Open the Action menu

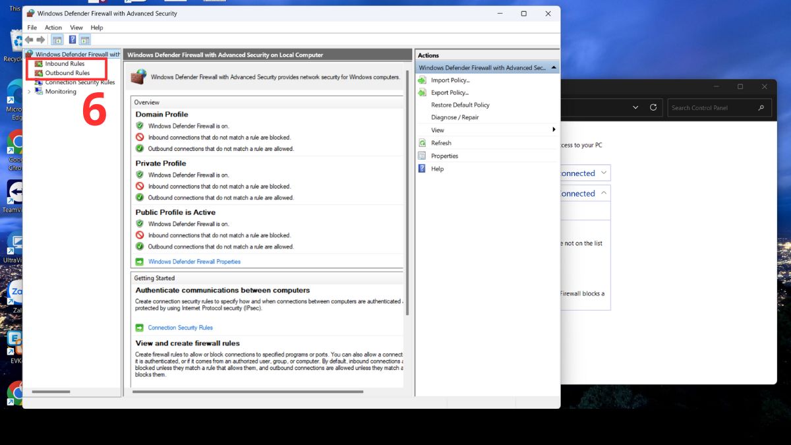coord(53,28)
